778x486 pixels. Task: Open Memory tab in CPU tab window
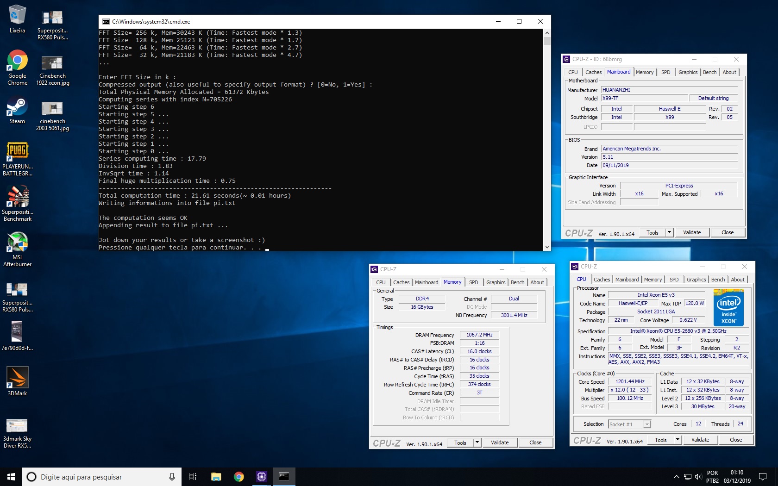653,280
